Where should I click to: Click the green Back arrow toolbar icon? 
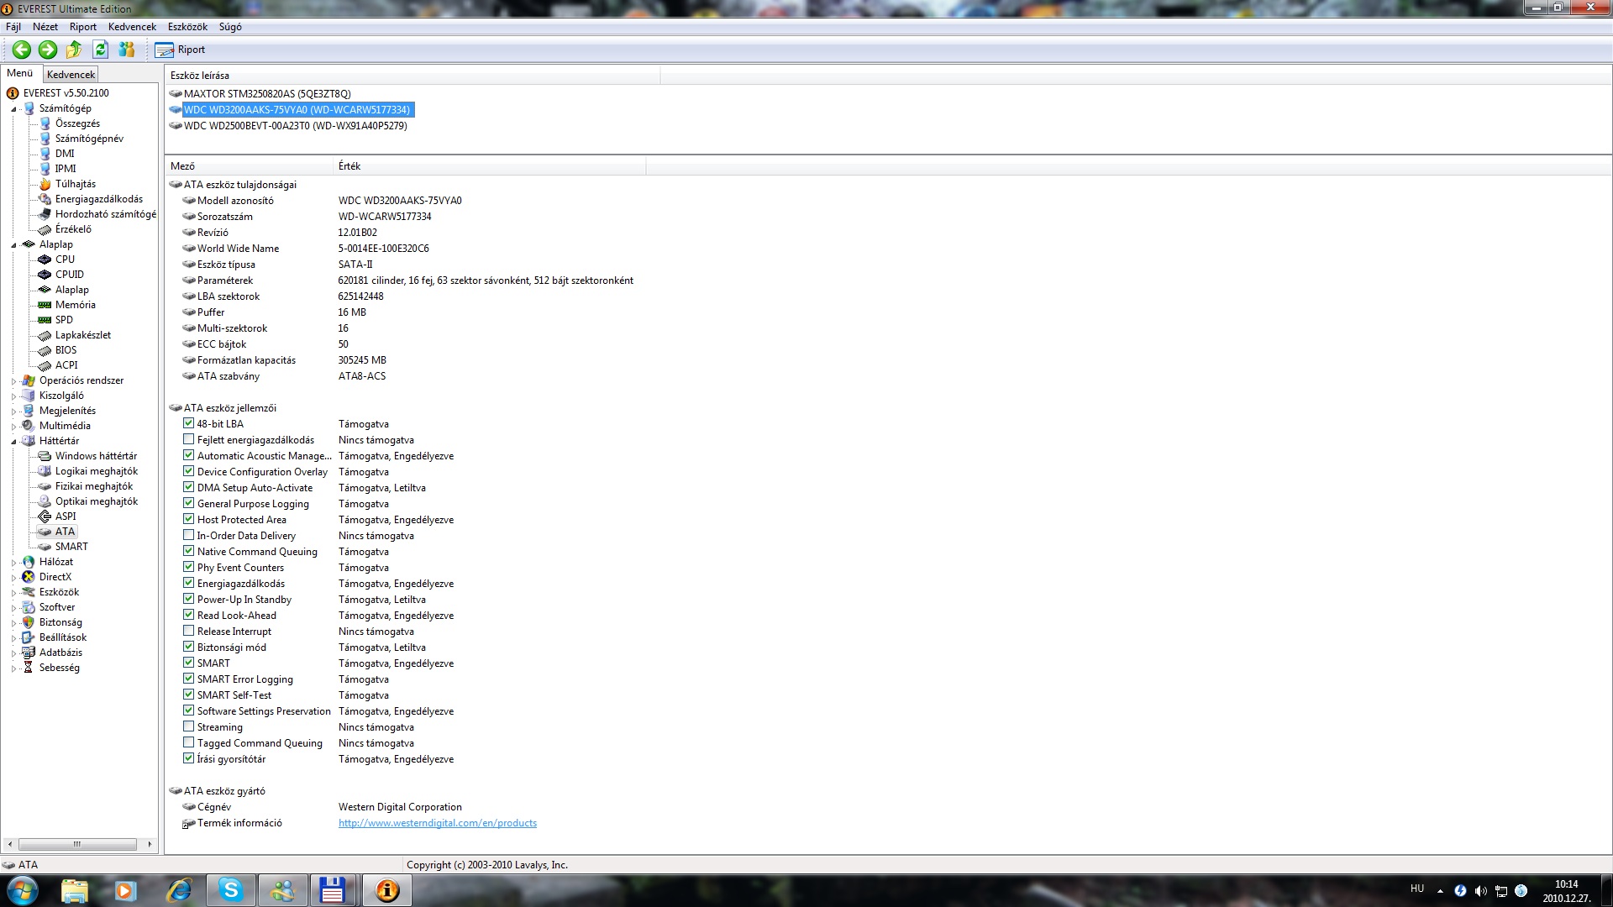(22, 50)
